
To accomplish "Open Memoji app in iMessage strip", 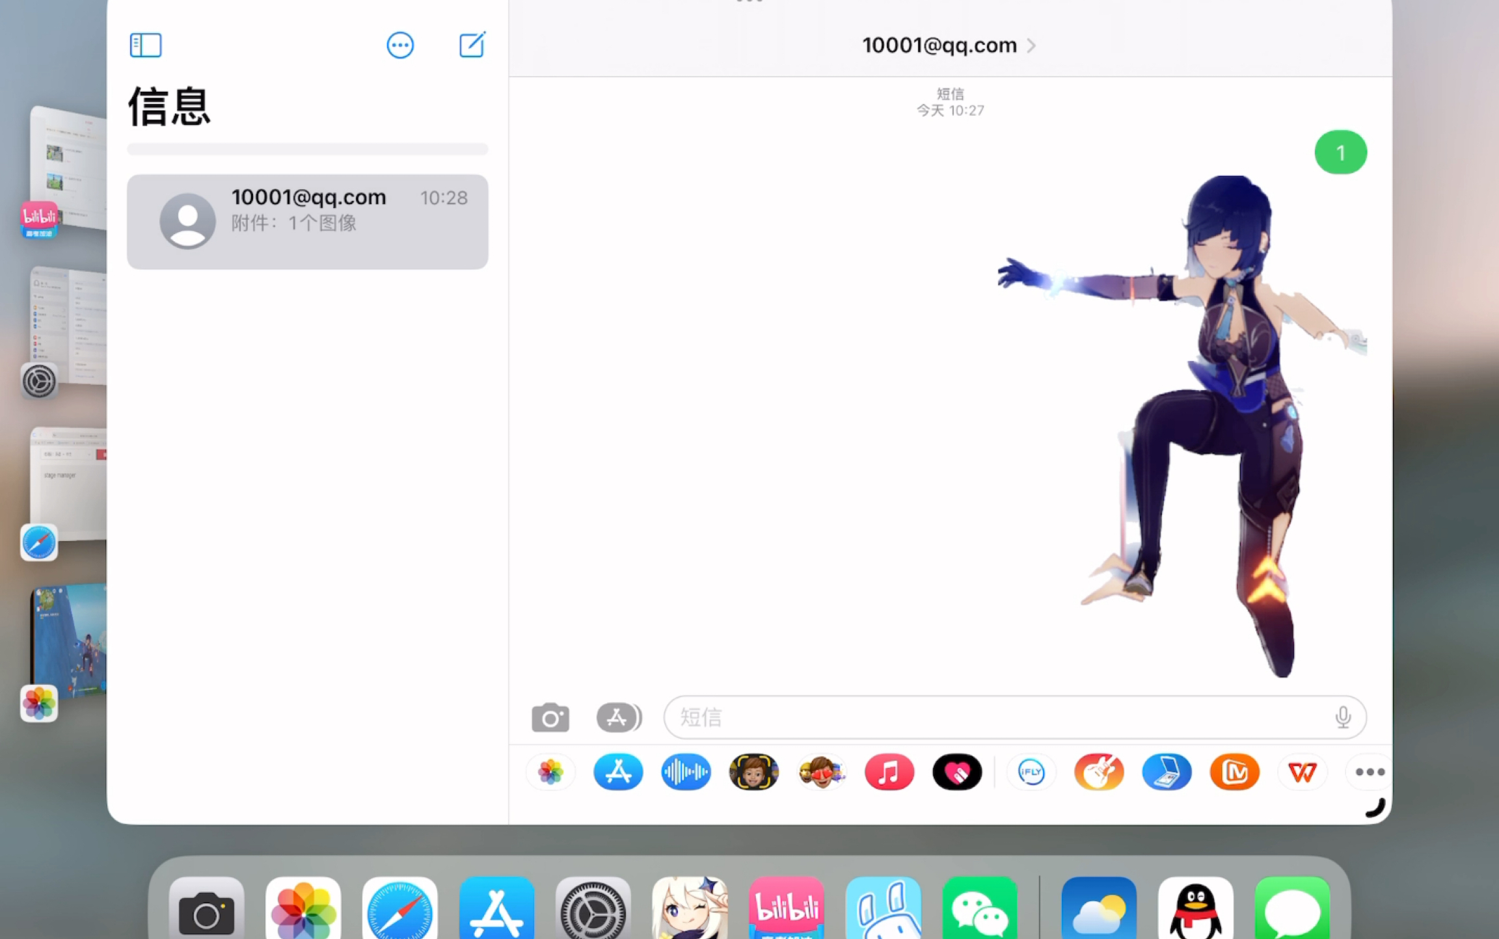I will (x=753, y=772).
